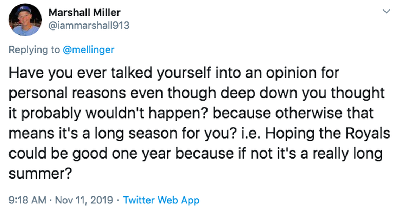The height and width of the screenshot is (215, 401).
Task: Open the @iammarshall913 handle
Action: click(89, 26)
